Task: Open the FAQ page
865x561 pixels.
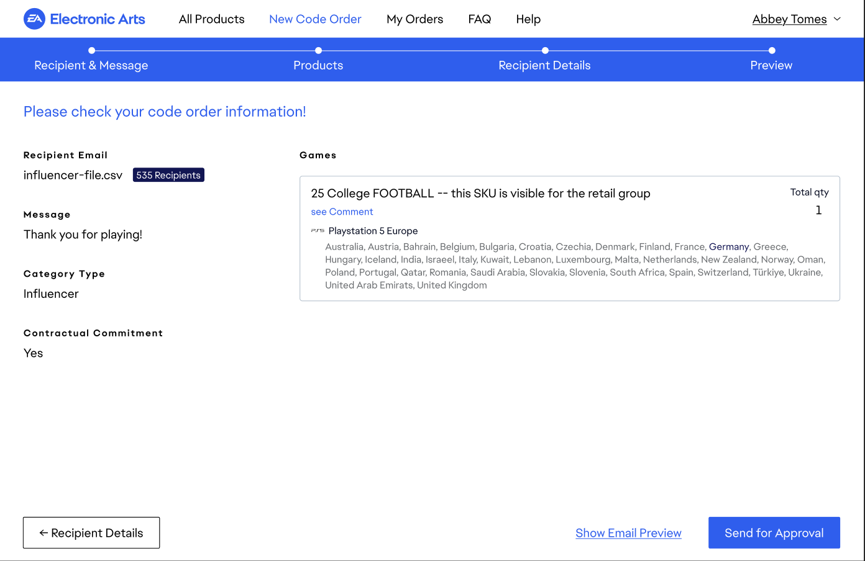Action: point(479,19)
